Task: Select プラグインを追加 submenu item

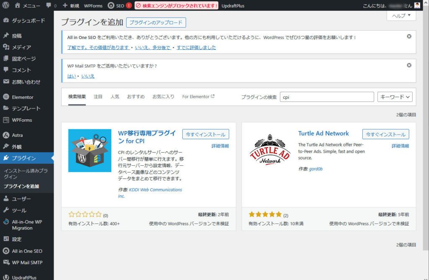Action: click(21, 186)
